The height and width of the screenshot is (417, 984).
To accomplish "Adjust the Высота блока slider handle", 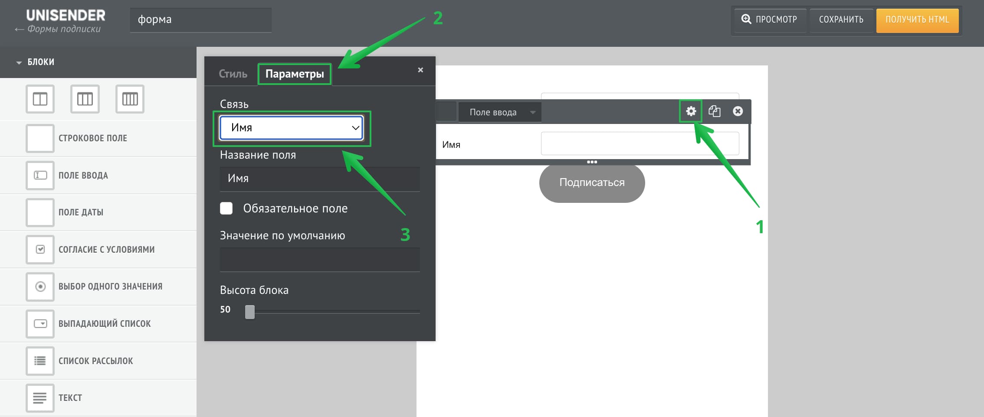I will pyautogui.click(x=250, y=312).
